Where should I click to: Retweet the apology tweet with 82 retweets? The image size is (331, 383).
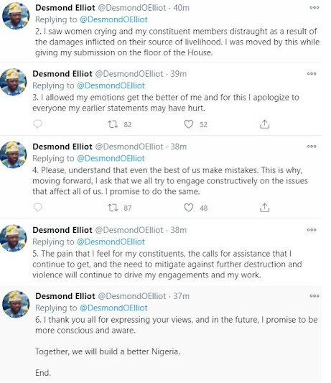(113, 124)
